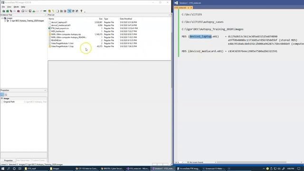Image resolution: width=304 pixels, height=171 pixels.
Task: Collapse the Image section in Properties
Action: point(2,98)
